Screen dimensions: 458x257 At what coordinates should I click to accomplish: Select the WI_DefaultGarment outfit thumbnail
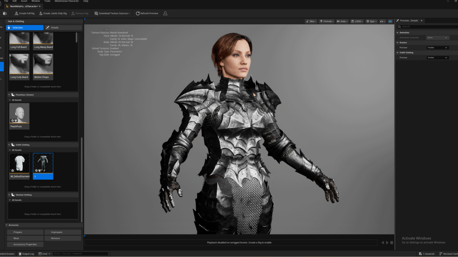pos(19,166)
